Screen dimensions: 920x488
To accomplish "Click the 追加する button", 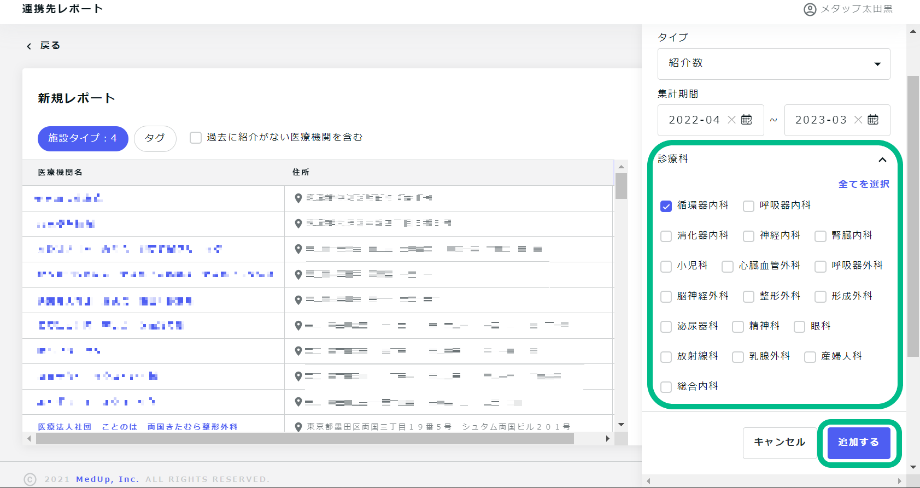I will pyautogui.click(x=858, y=442).
